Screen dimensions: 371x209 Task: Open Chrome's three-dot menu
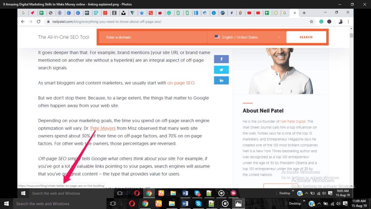[348, 21]
